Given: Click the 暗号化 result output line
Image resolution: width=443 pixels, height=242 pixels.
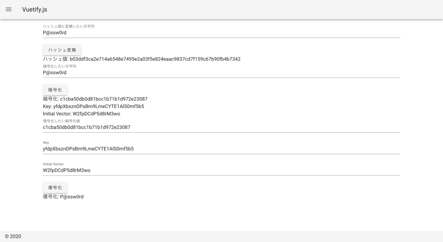Looking at the screenshot, I should click(x=95, y=99).
